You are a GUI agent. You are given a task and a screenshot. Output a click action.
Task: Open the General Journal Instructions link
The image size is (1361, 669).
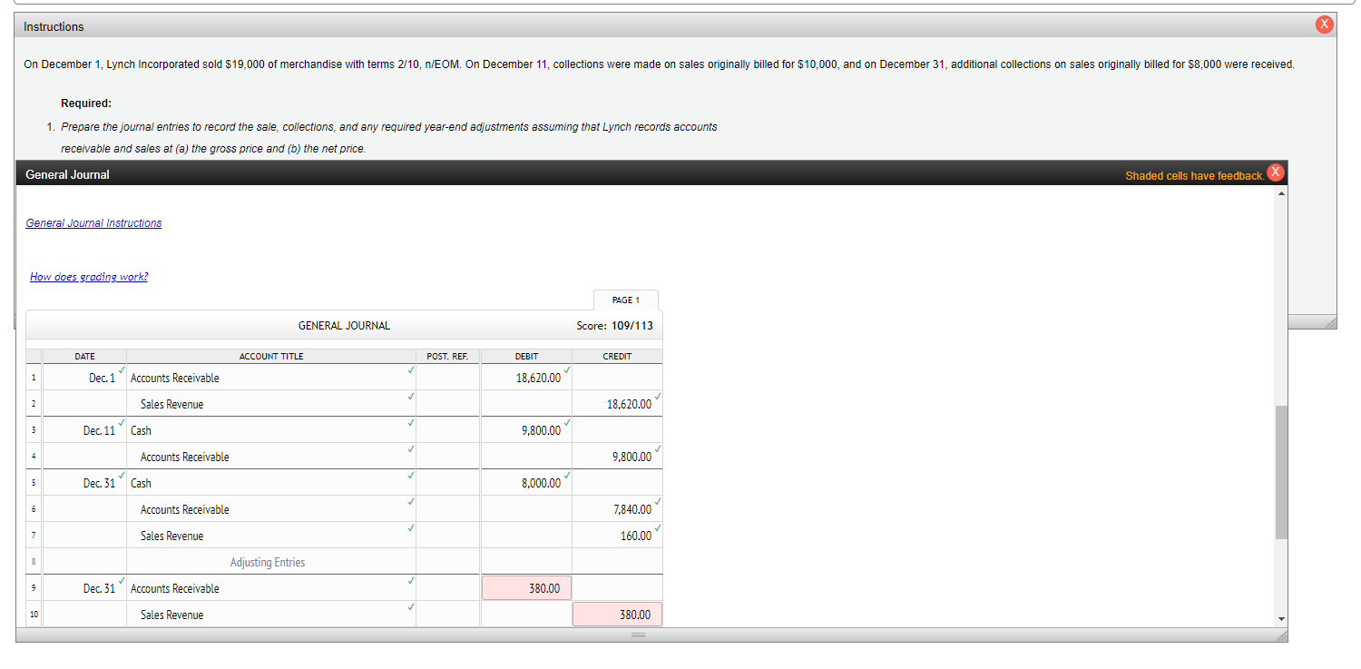tap(93, 222)
